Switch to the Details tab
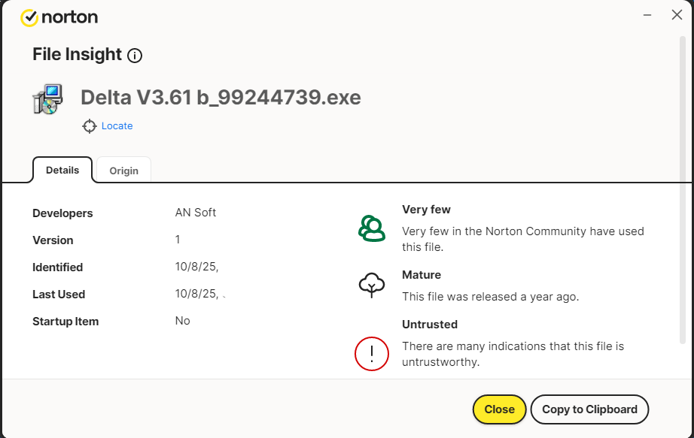The height and width of the screenshot is (438, 694). 62,170
